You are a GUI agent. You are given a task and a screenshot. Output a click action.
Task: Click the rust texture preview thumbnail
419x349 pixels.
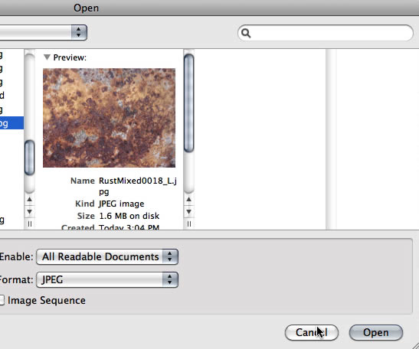click(x=109, y=118)
